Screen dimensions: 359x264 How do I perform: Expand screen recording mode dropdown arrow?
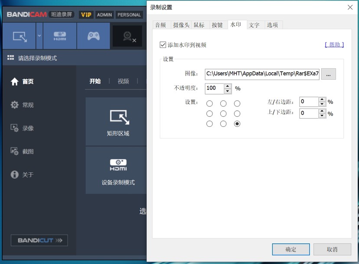pyautogui.click(x=39, y=36)
